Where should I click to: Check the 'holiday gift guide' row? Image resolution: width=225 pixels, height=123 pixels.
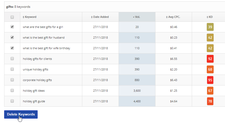click(12, 101)
